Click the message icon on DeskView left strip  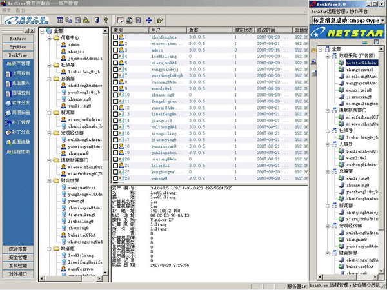click(313, 50)
